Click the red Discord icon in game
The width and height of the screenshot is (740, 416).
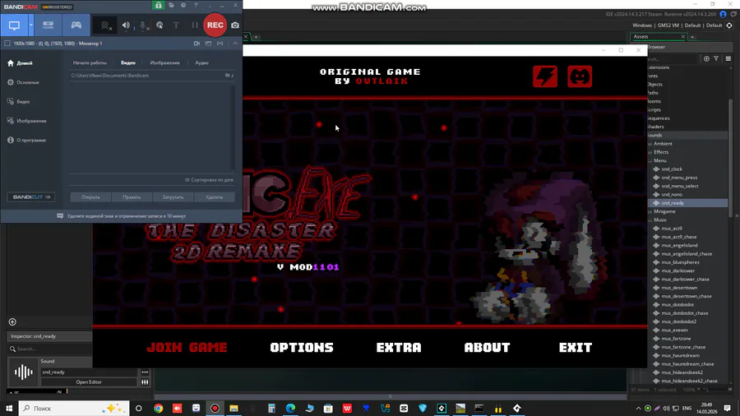pos(580,76)
